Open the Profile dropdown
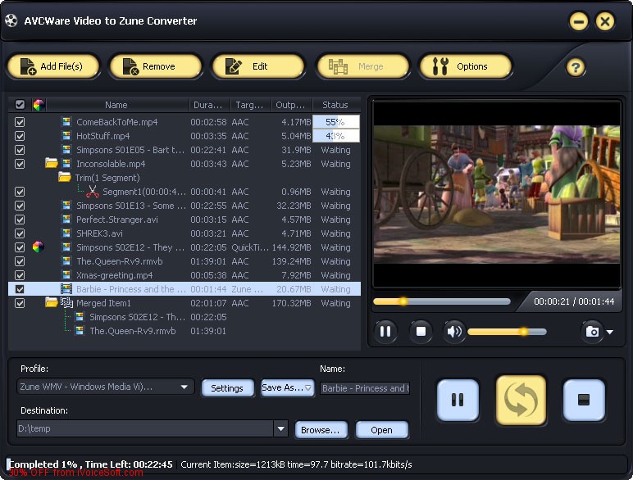Image resolution: width=633 pixels, height=480 pixels. (106, 387)
